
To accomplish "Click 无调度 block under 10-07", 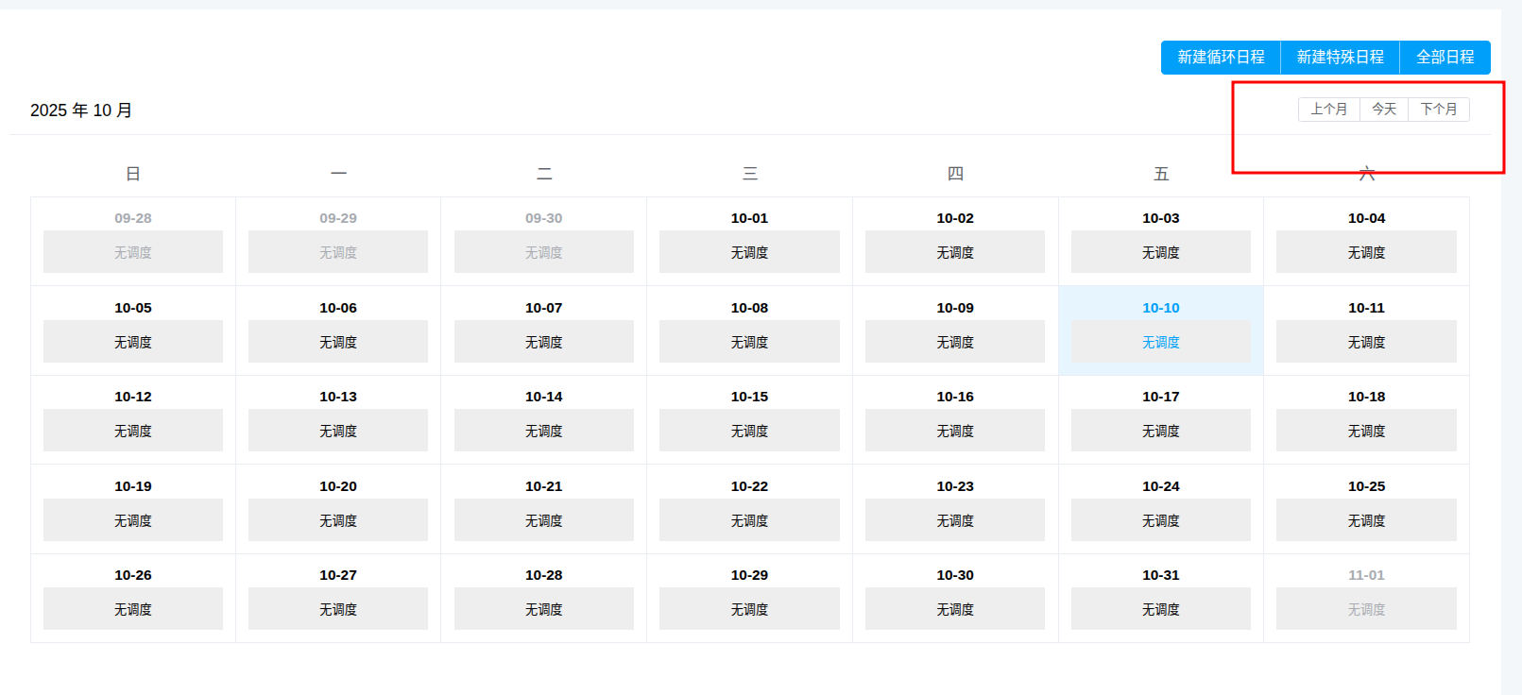I will [x=543, y=342].
